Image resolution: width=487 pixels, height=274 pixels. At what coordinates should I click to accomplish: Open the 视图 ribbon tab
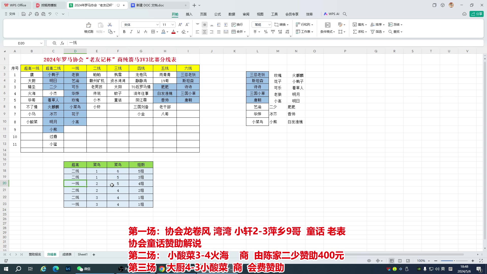point(260,14)
